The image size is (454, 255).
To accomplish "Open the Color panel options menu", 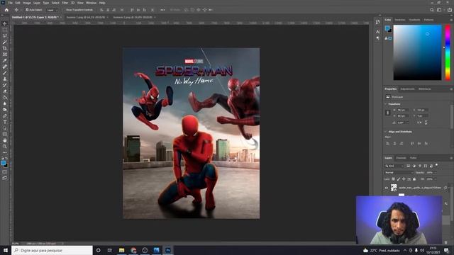I will tap(451, 20).
